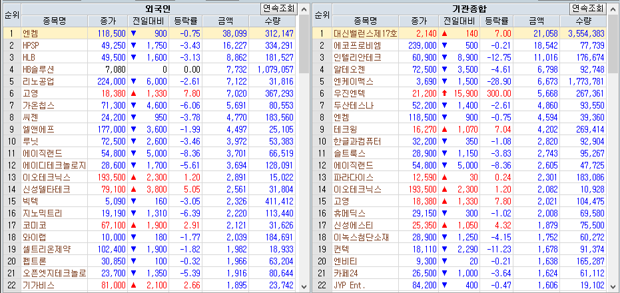This screenshot has width=620, height=293.
Task: Select HLB stock name
Action: click(29, 57)
